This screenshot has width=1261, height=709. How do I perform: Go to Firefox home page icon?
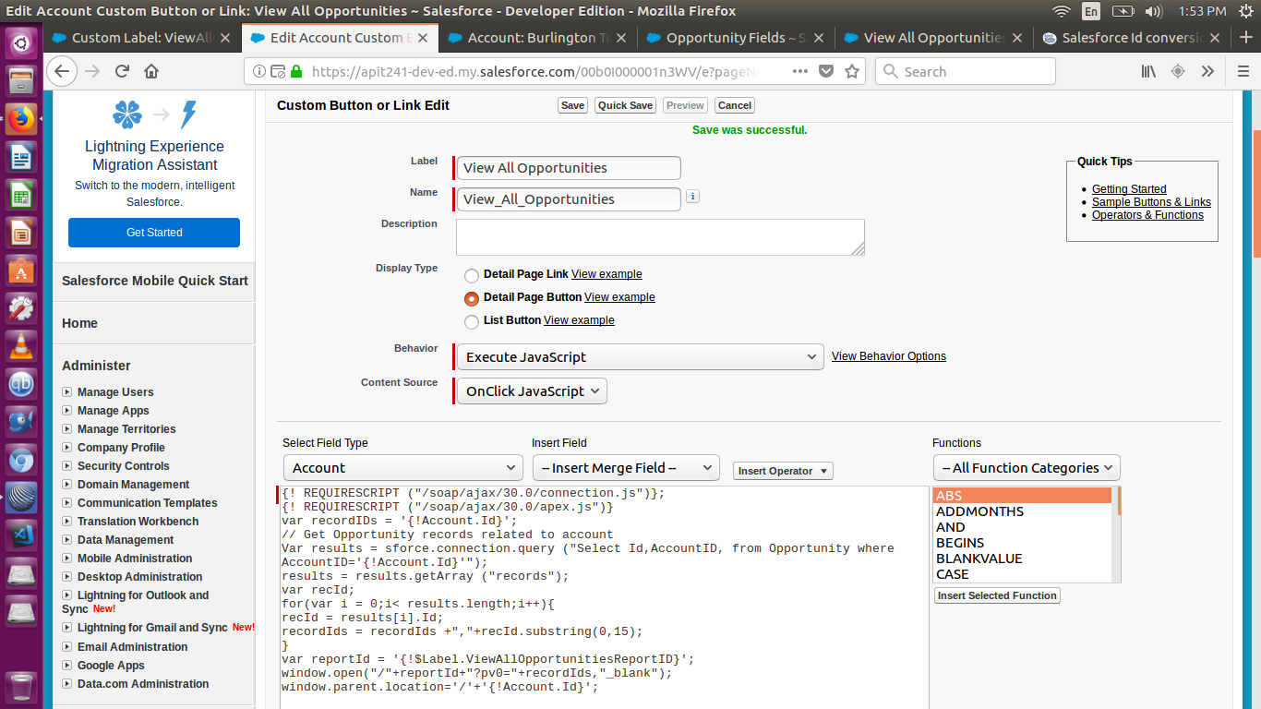pos(151,71)
